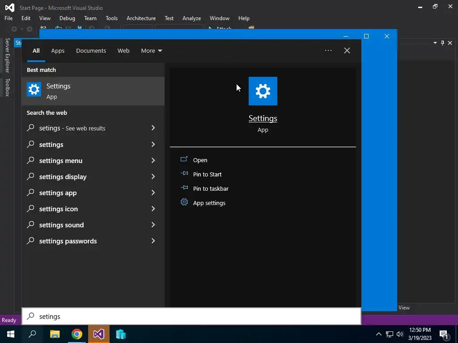Open the Architecture menu in Visual Studio
The height and width of the screenshot is (343, 458).
click(x=141, y=18)
